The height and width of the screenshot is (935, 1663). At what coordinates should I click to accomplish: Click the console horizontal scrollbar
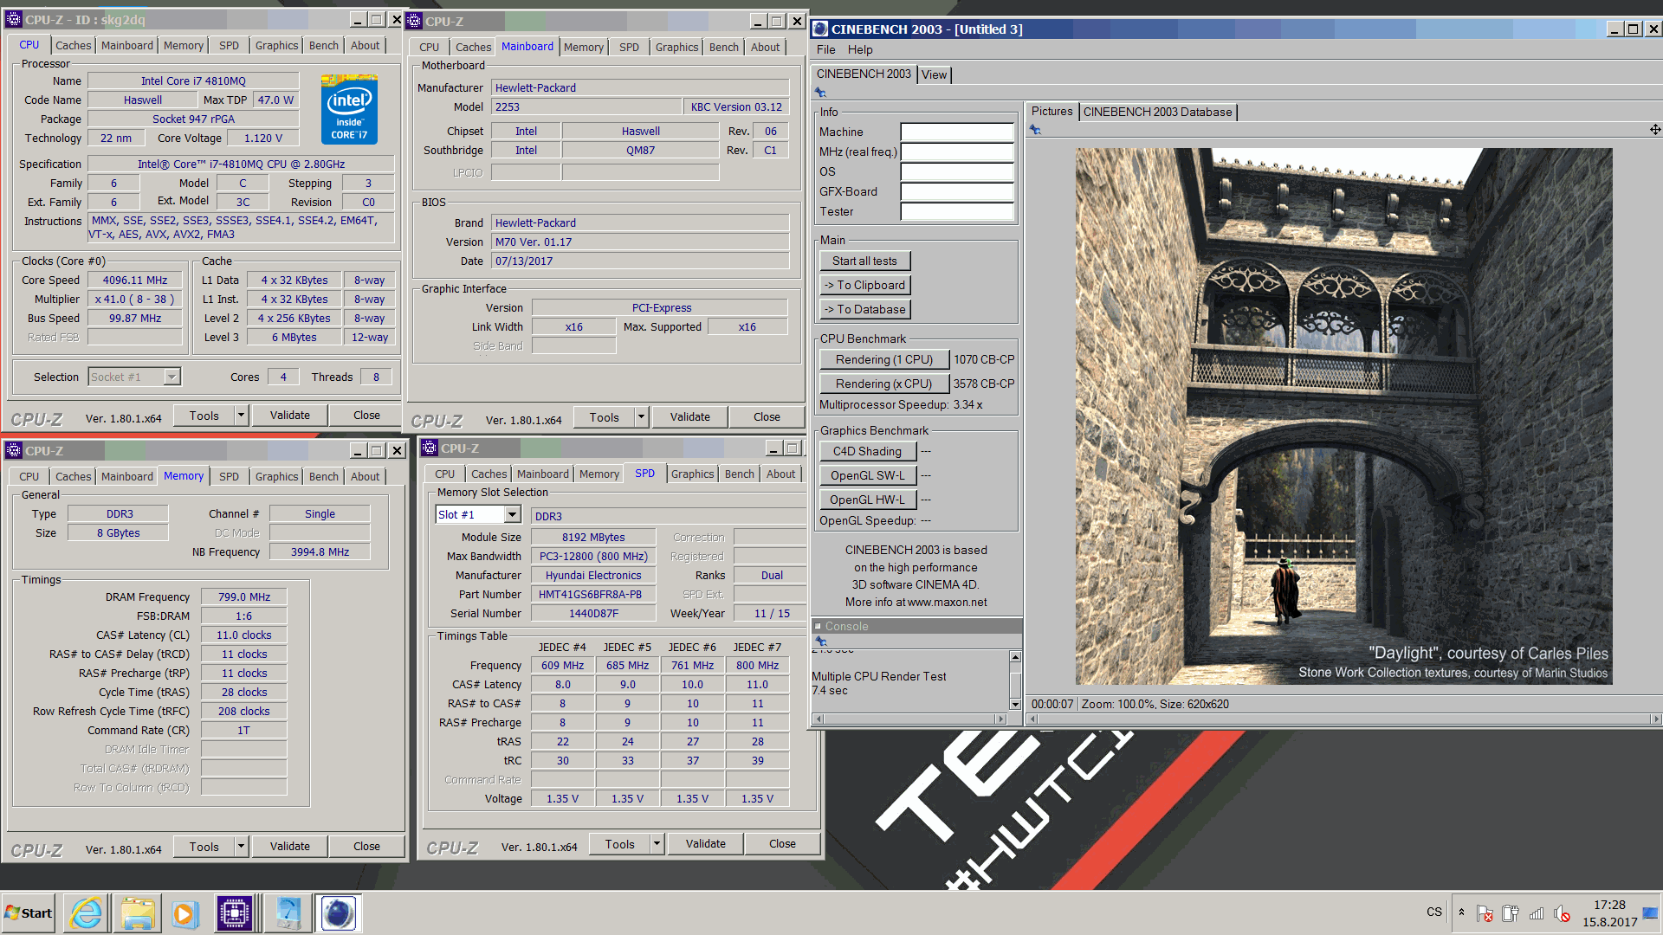[909, 719]
